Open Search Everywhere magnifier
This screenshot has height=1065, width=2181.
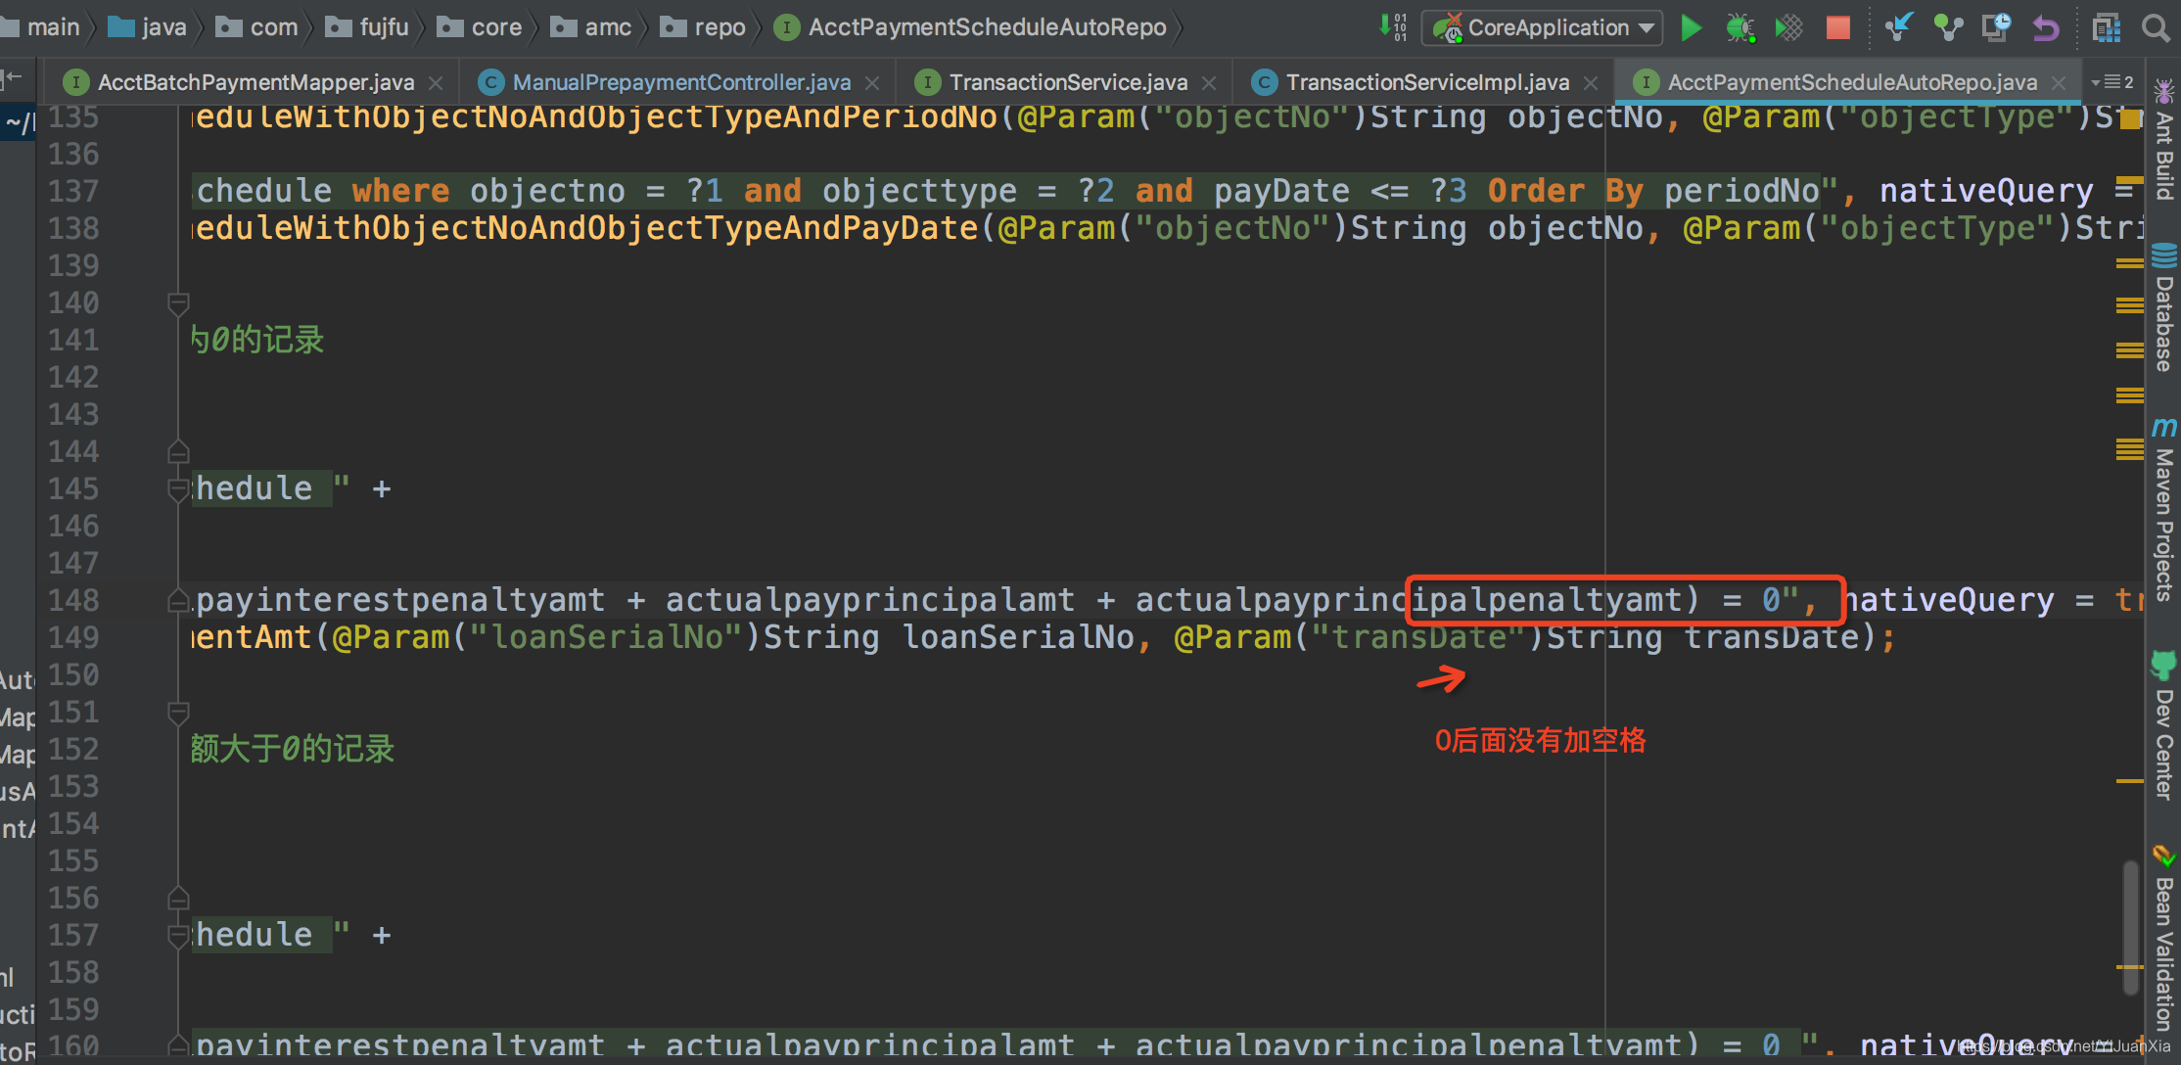coord(2156,27)
